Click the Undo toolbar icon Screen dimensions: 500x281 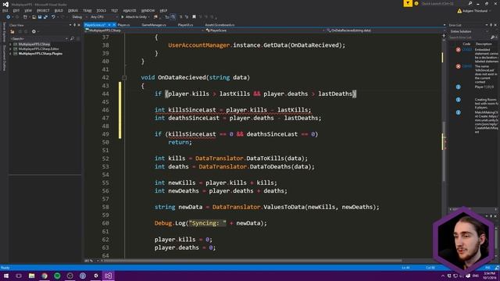(x=53, y=17)
